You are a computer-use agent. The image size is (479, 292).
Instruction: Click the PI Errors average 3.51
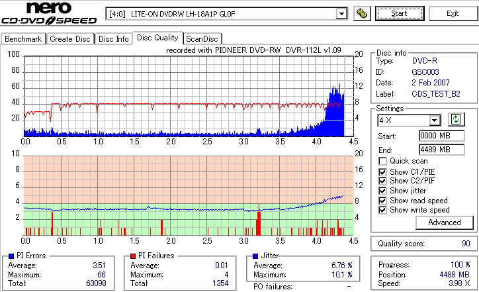tap(99, 266)
